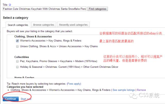165x104 pixels.
Task: Tick the Pez, Keychains, Promo Glasses checkbox
Action: point(17,61)
